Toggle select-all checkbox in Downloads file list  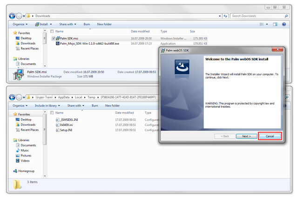point(52,31)
